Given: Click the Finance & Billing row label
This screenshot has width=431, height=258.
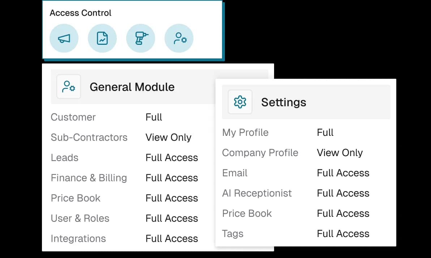Looking at the screenshot, I should 89,178.
